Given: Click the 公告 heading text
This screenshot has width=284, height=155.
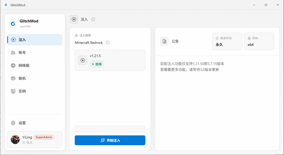Looking at the screenshot, I should [175, 41].
